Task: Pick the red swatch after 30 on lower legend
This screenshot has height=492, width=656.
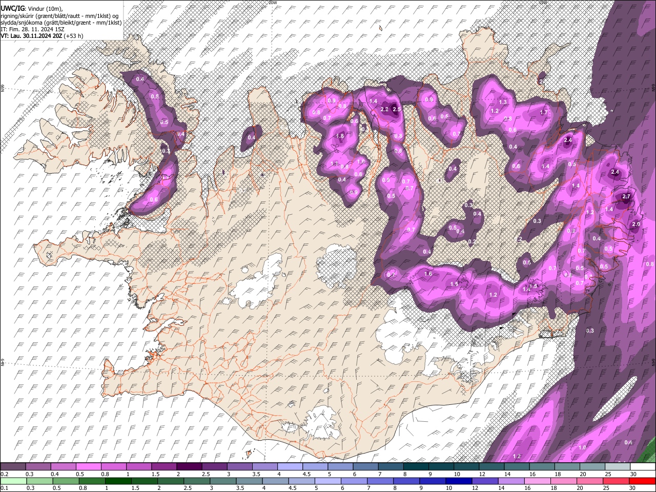Action: click(642, 481)
